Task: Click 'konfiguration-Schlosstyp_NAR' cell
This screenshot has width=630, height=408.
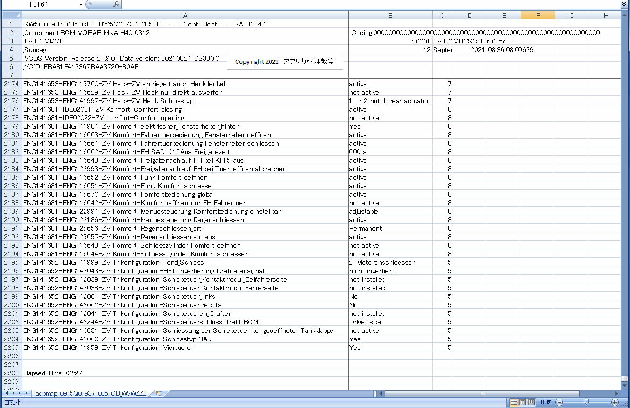Action: click(185, 339)
